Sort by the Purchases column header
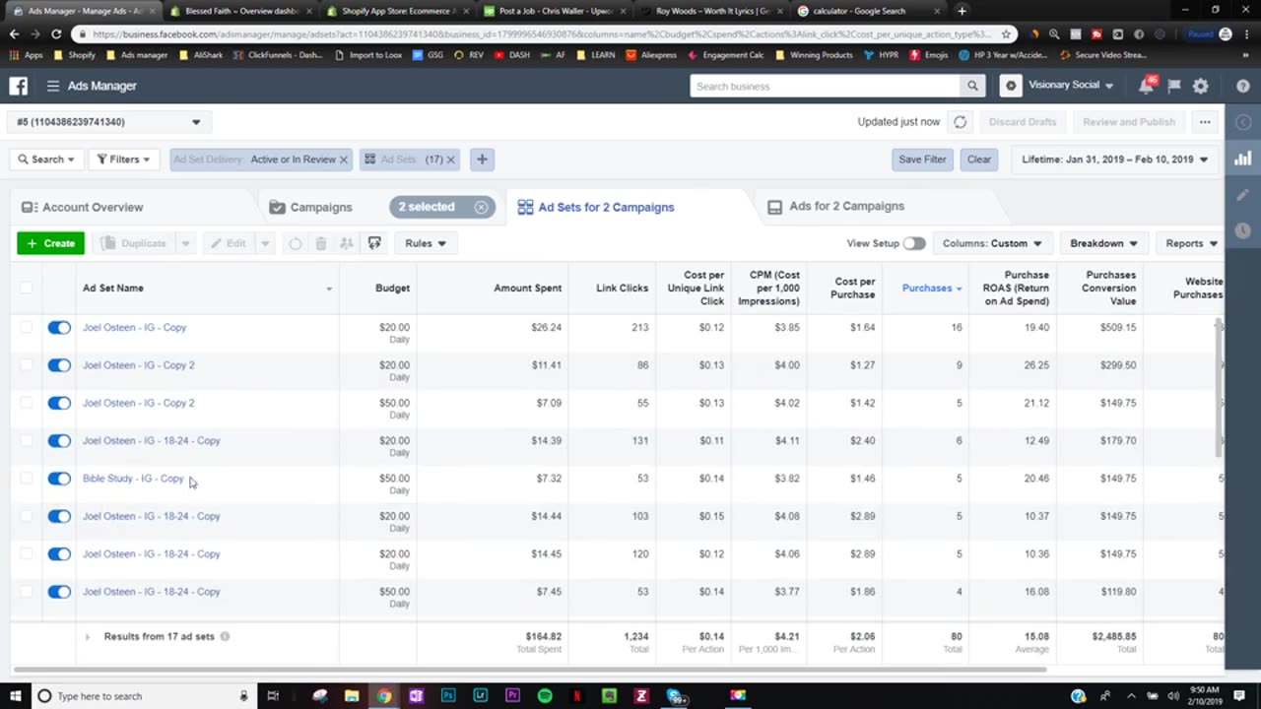 pos(926,289)
